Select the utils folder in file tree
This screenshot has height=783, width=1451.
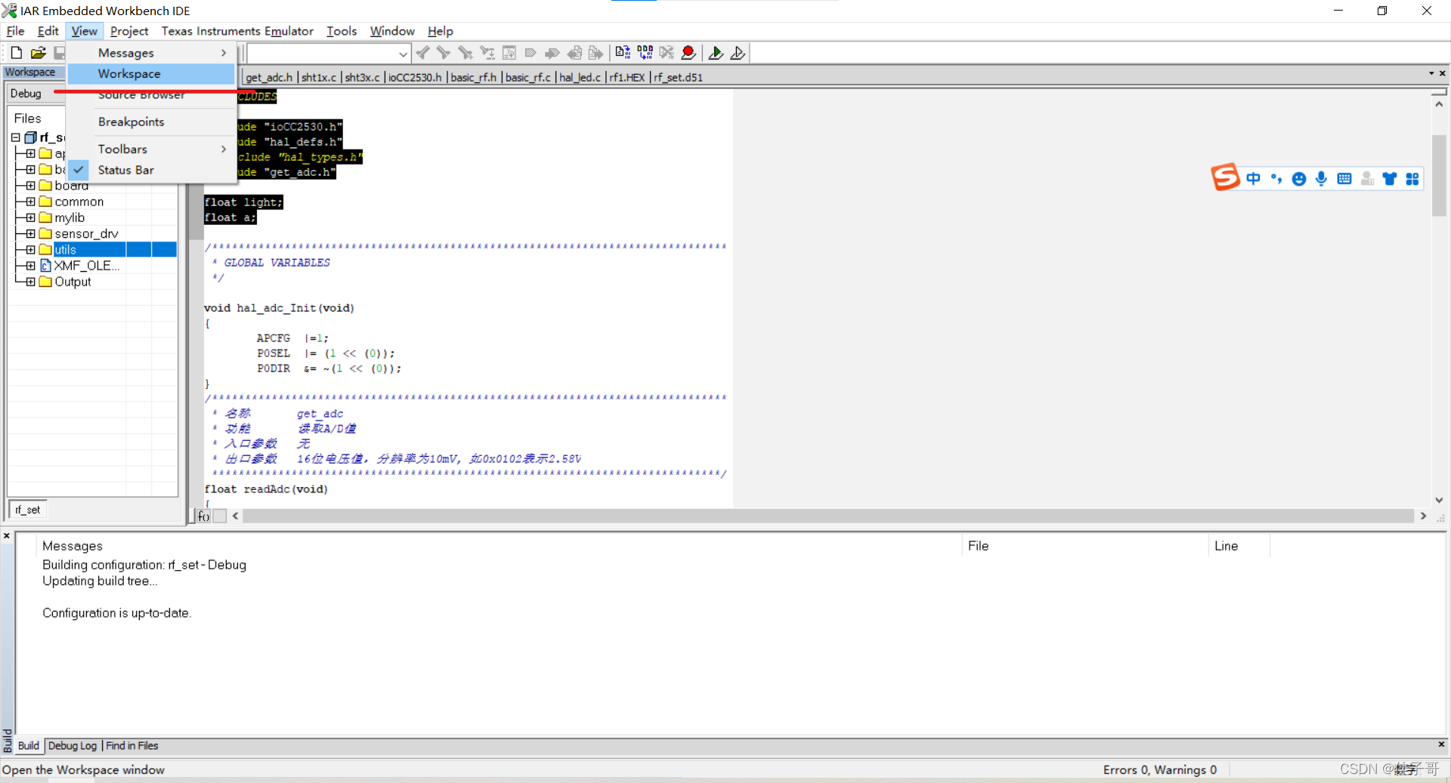65,250
